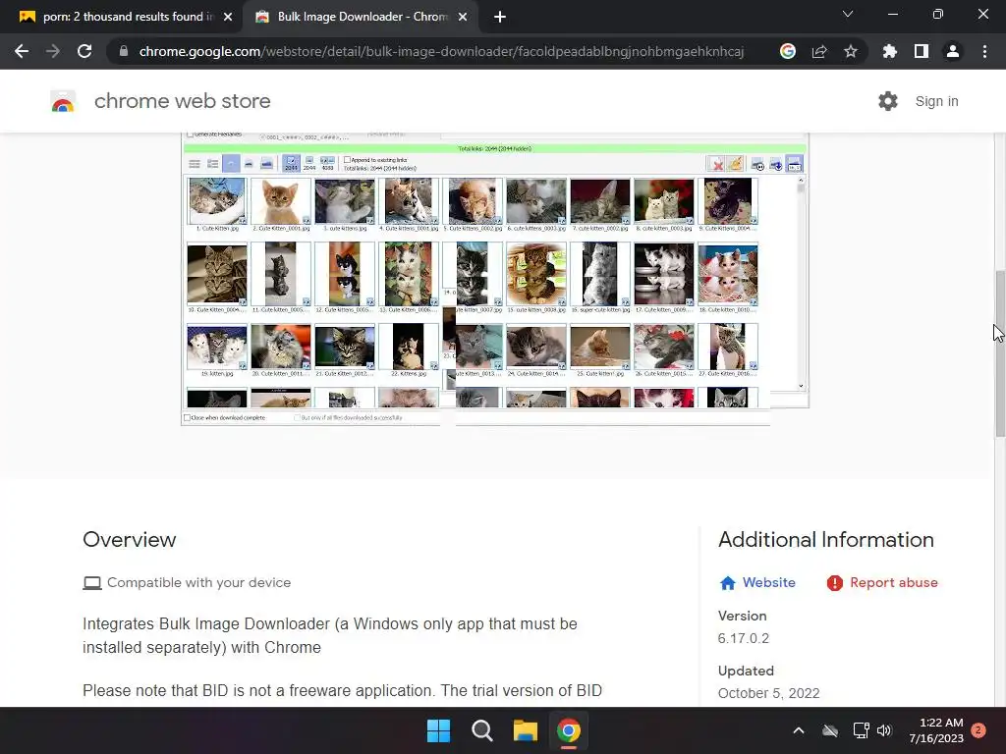Click the red Report abuse warning icon
Screen dimensions: 1006x754
click(835, 583)
